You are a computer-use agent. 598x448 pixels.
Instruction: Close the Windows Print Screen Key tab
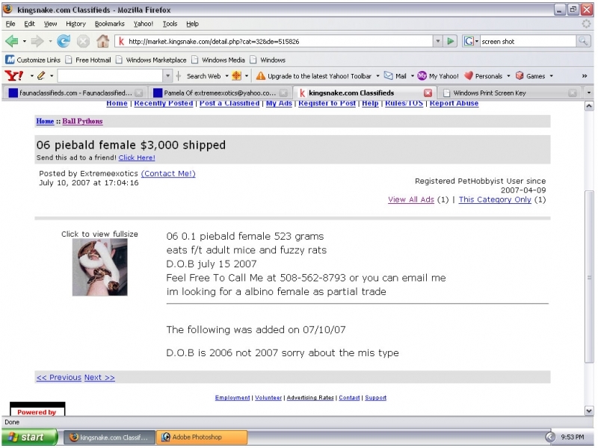(x=572, y=93)
